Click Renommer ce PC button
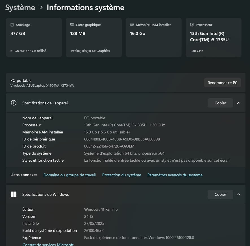The width and height of the screenshot is (250, 246). pyautogui.click(x=222, y=83)
